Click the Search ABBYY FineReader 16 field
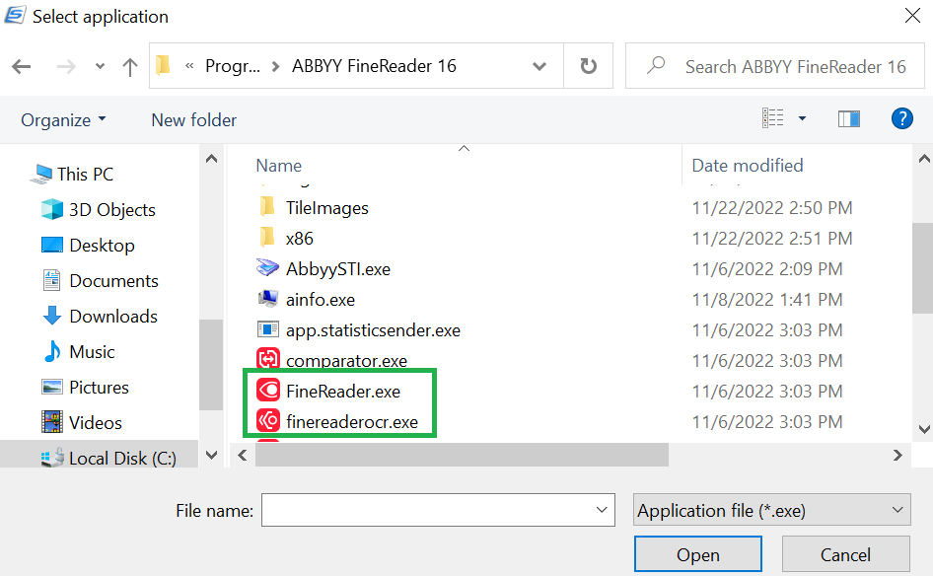The image size is (933, 576). coord(794,67)
